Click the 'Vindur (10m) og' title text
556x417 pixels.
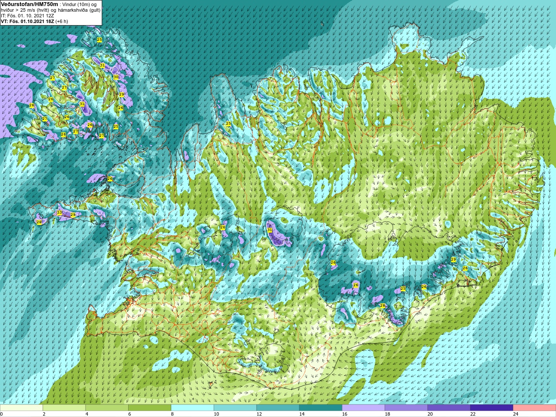[80, 4]
